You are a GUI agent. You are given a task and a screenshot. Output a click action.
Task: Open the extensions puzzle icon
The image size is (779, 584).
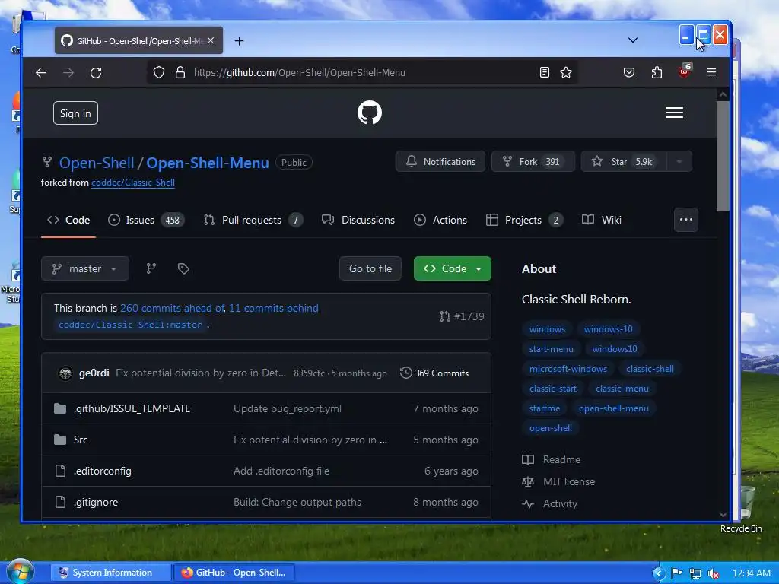(x=657, y=72)
